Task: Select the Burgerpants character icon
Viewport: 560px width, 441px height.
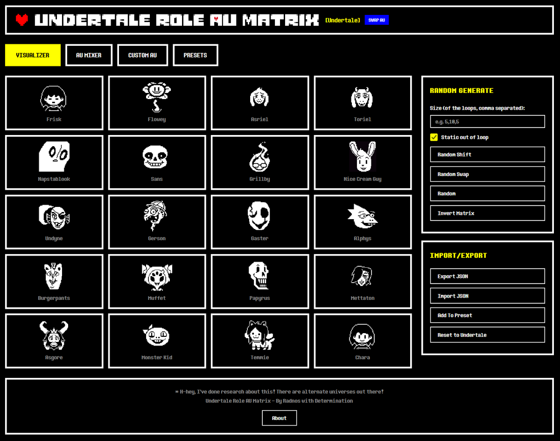Action: click(54, 276)
